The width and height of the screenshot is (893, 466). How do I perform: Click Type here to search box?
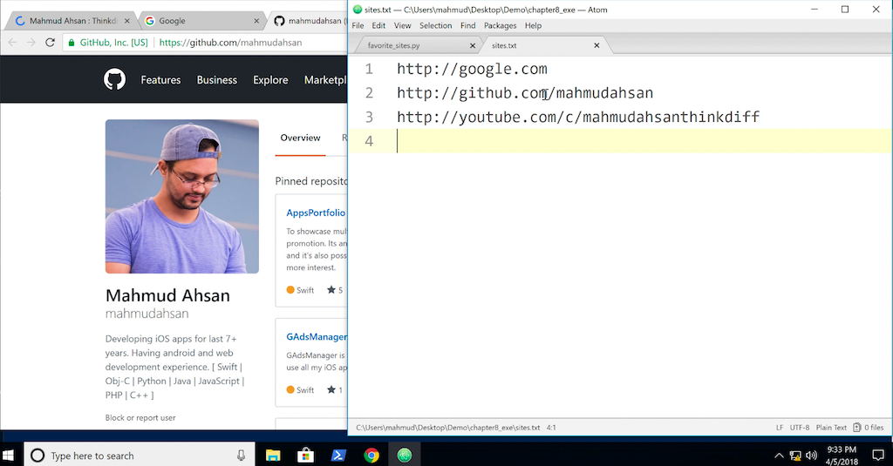(x=138, y=456)
